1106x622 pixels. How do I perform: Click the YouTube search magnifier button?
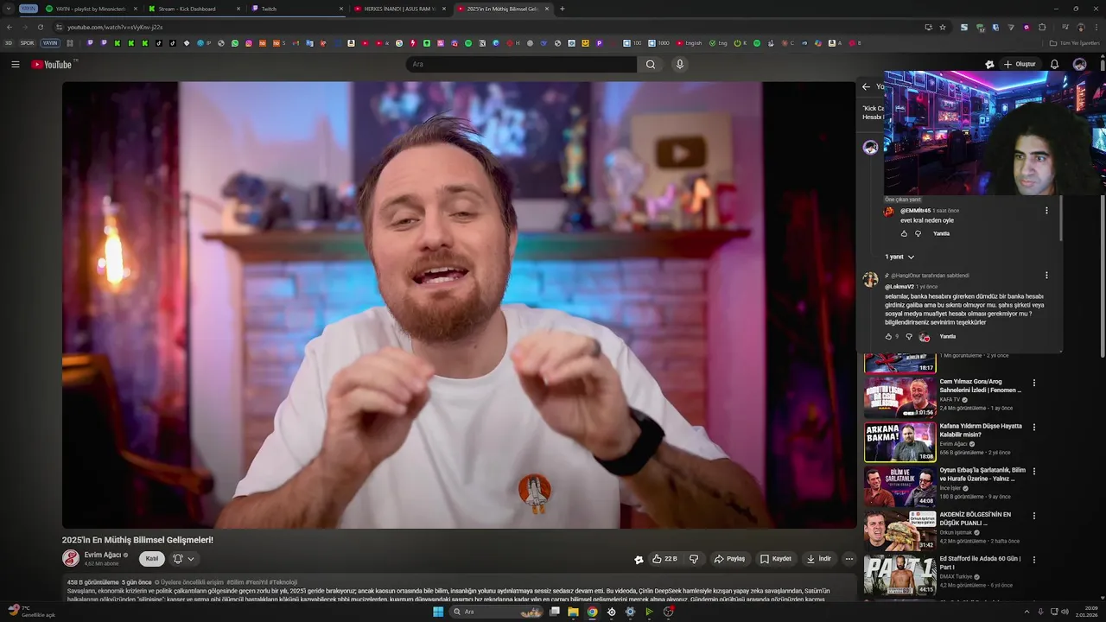point(651,64)
